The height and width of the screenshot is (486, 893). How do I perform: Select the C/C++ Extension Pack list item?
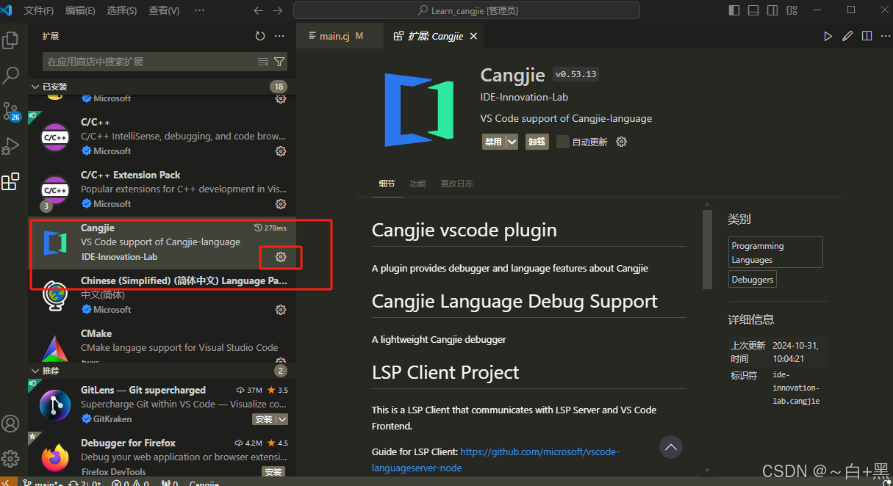click(x=162, y=190)
